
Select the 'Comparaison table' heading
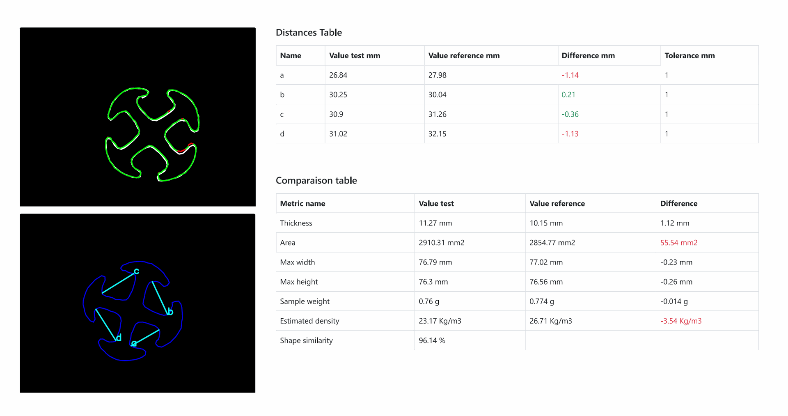[x=316, y=180]
